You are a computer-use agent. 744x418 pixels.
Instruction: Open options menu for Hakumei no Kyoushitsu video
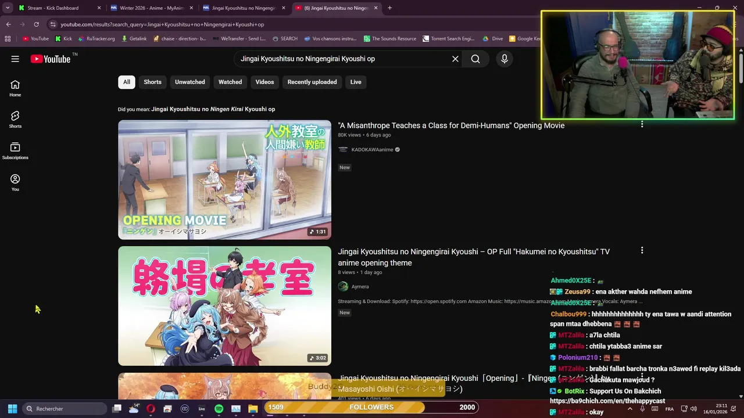(642, 250)
